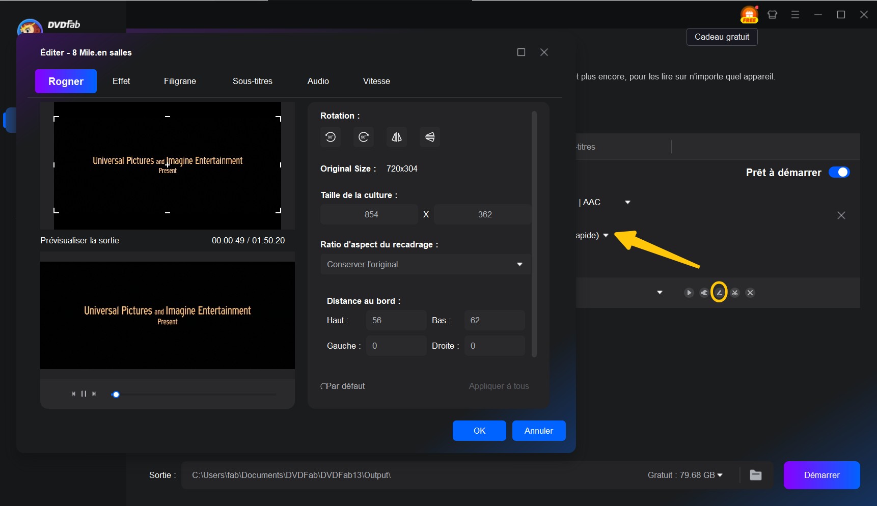Open the Filigrane tab
The image size is (877, 506).
pyautogui.click(x=180, y=81)
